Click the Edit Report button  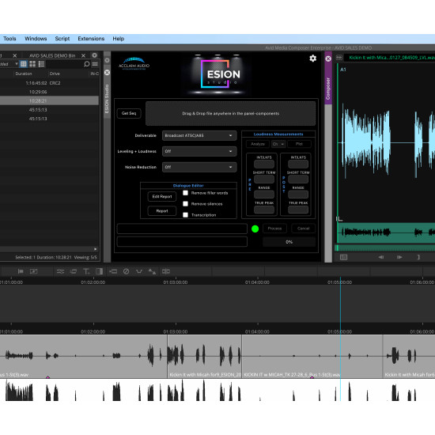162,196
